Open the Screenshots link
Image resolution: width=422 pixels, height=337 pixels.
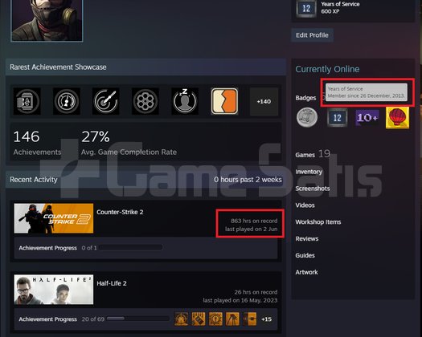313,189
